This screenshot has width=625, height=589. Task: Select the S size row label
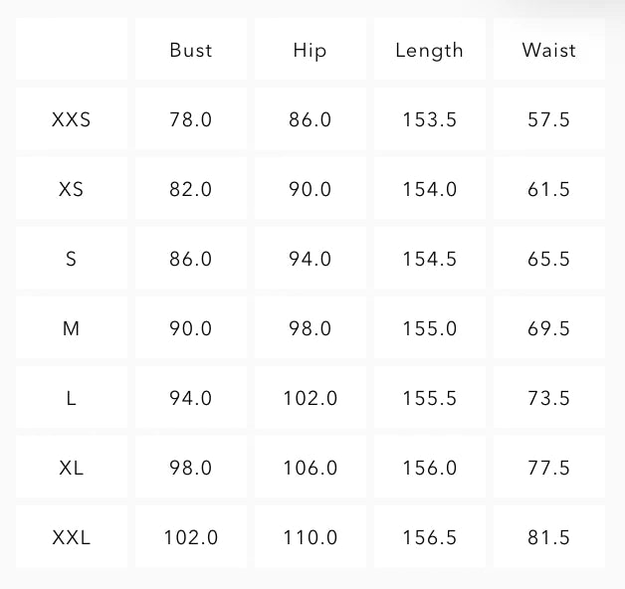[72, 259]
